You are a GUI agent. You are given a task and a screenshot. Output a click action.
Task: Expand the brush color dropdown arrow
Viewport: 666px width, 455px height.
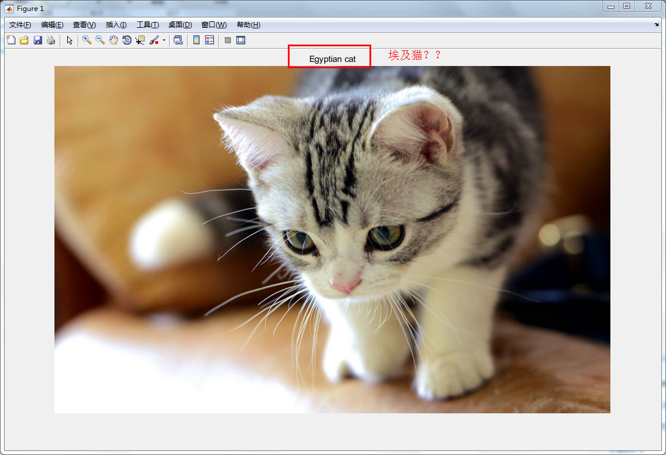click(x=164, y=41)
